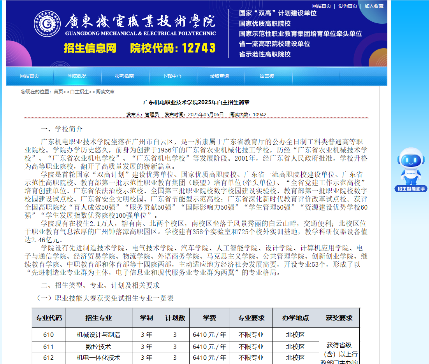Open the 网站首页 navigation menu item

point(29,76)
